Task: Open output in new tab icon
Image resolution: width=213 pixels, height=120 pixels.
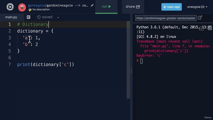Action: click(200, 18)
